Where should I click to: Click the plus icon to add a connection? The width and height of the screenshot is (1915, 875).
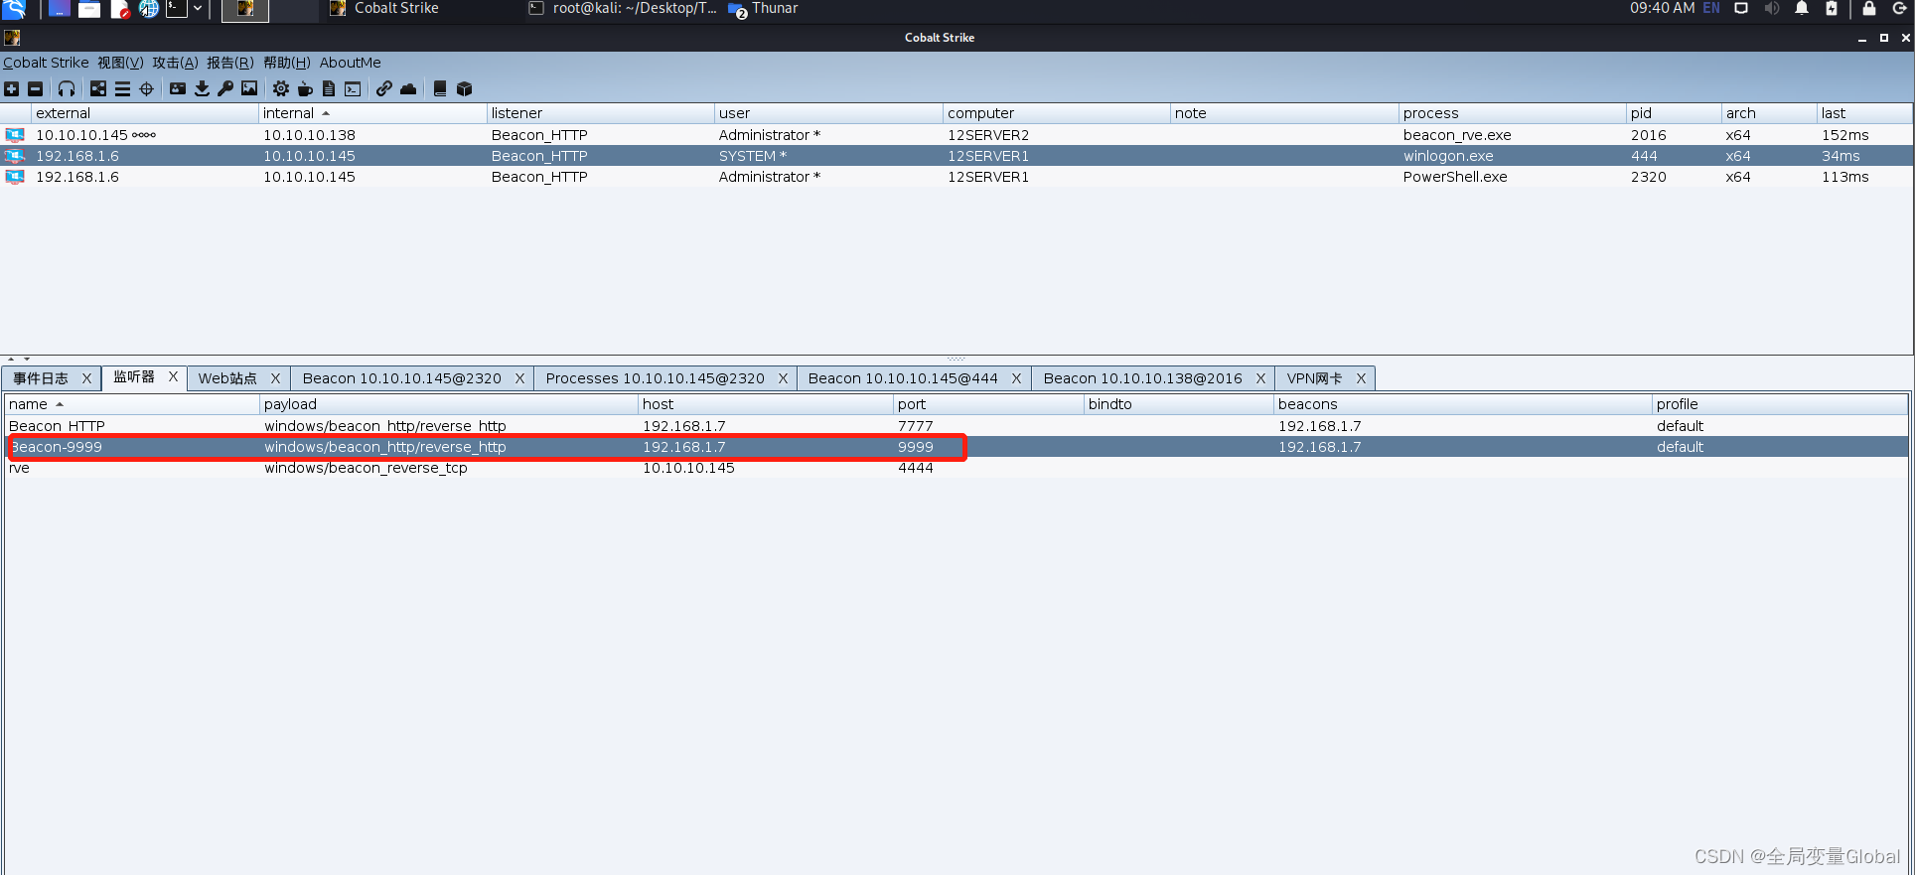click(12, 89)
